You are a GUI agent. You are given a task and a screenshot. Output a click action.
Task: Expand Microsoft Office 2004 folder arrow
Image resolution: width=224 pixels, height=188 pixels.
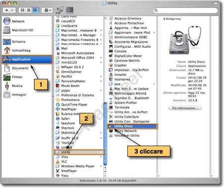coord(101,58)
